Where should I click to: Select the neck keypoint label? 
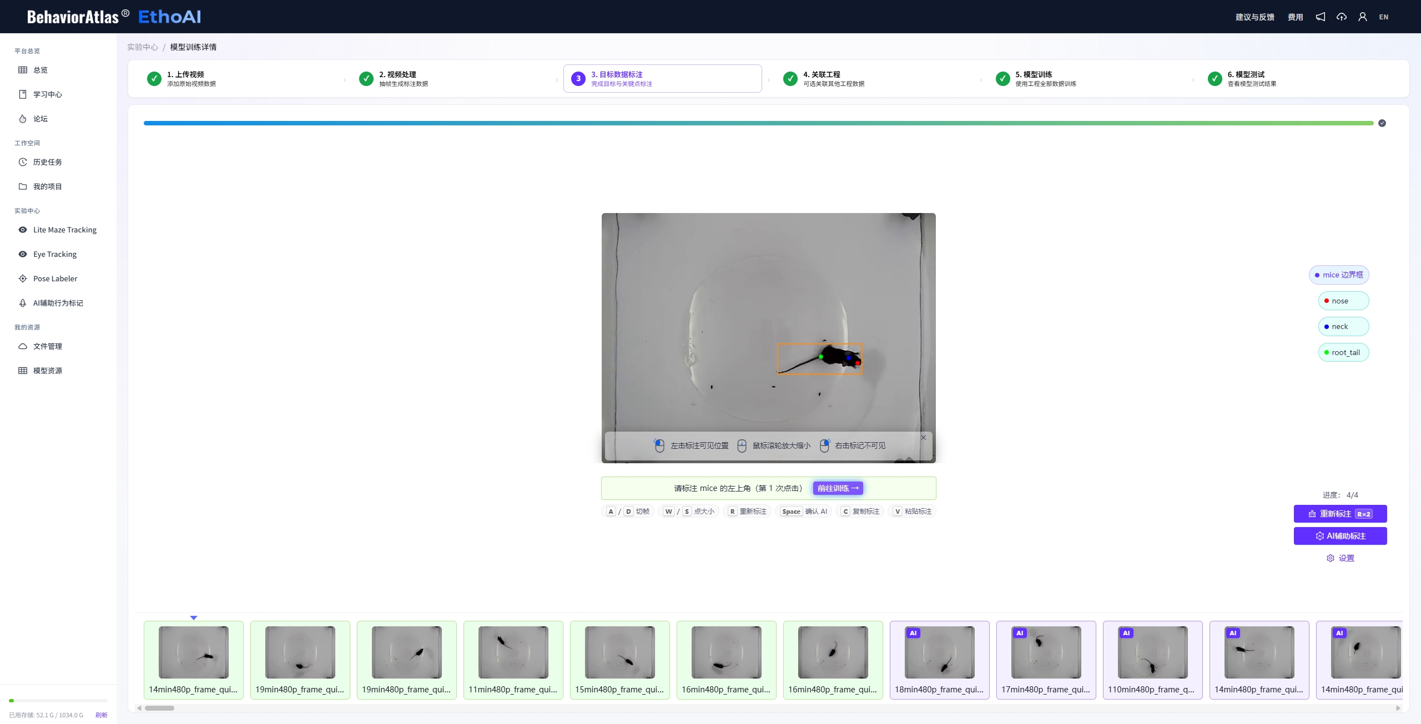point(1343,326)
